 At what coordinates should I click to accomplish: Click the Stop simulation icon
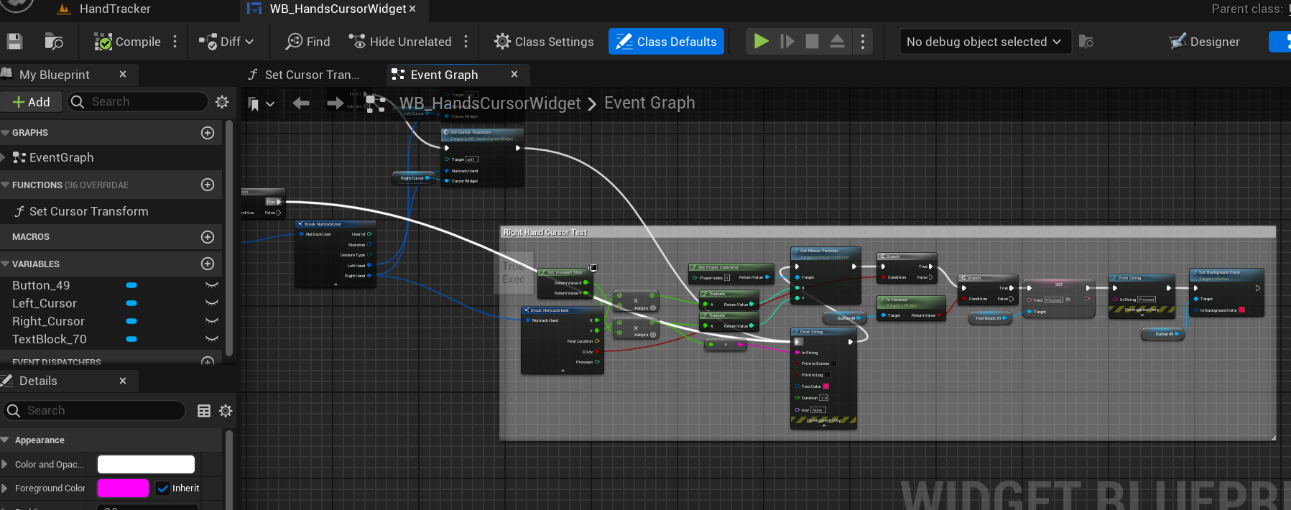coord(812,42)
